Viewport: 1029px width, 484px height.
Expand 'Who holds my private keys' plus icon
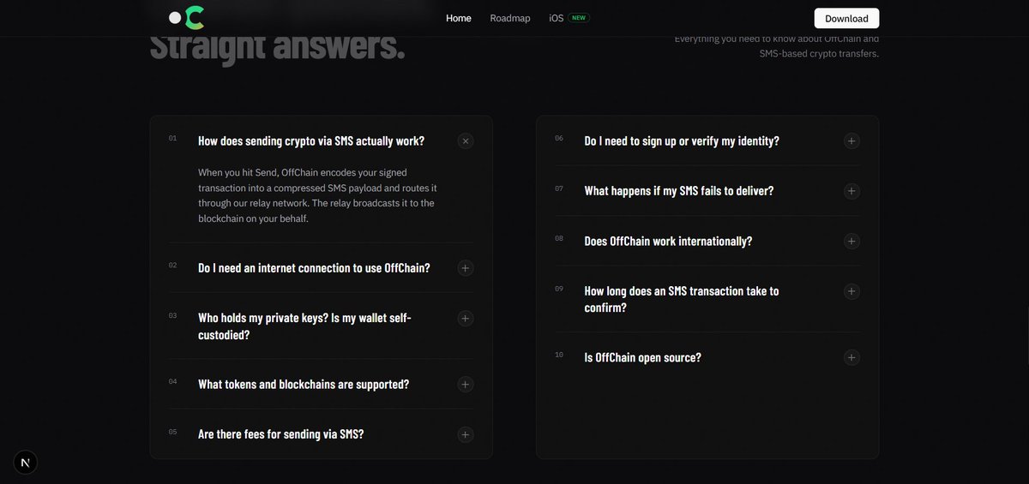pos(466,318)
